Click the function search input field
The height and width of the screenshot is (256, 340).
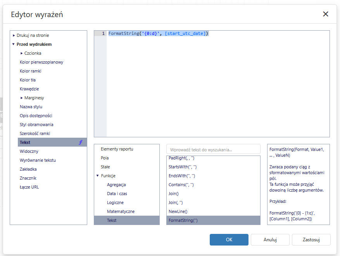tap(213, 149)
